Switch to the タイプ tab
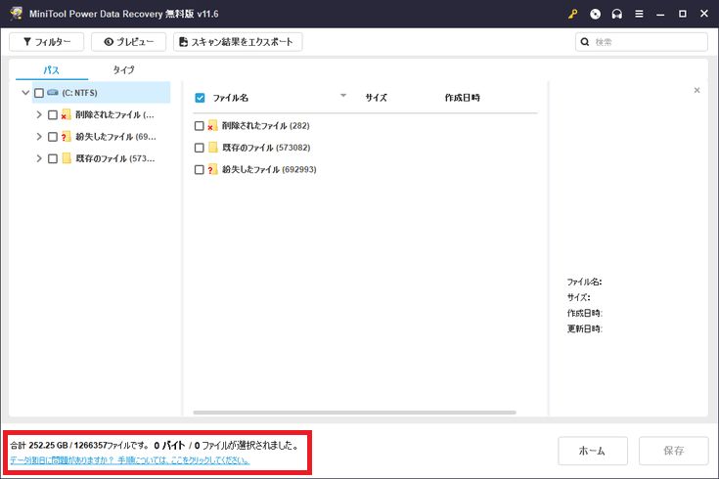 tap(123, 70)
